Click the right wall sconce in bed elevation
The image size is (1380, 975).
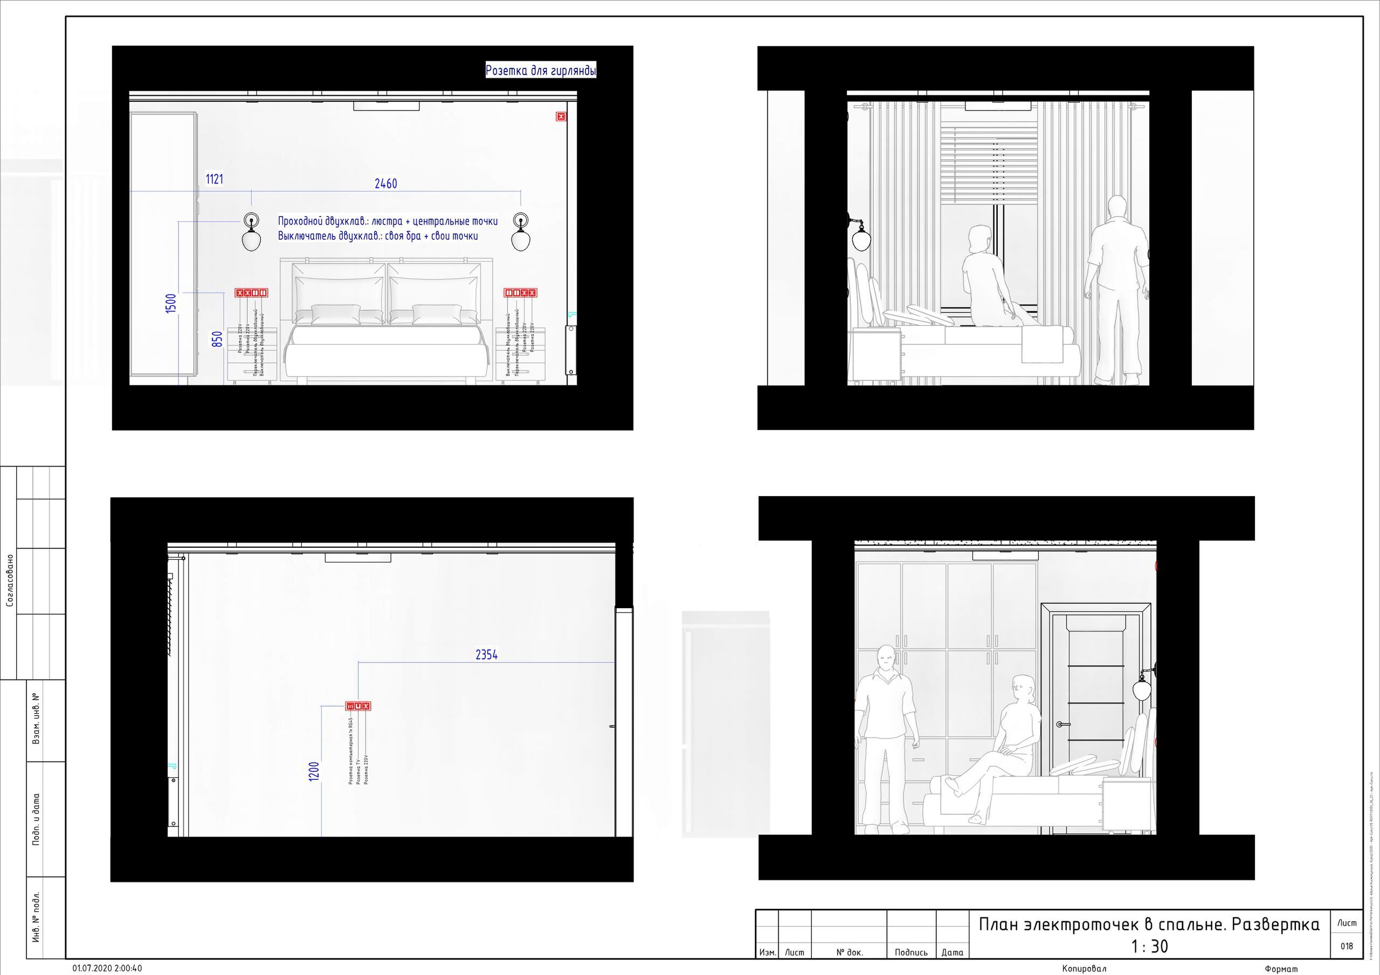coord(521,231)
